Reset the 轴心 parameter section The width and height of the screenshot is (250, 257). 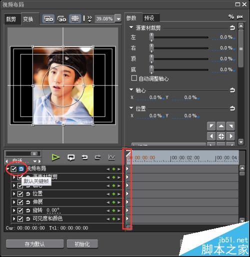coord(232,90)
